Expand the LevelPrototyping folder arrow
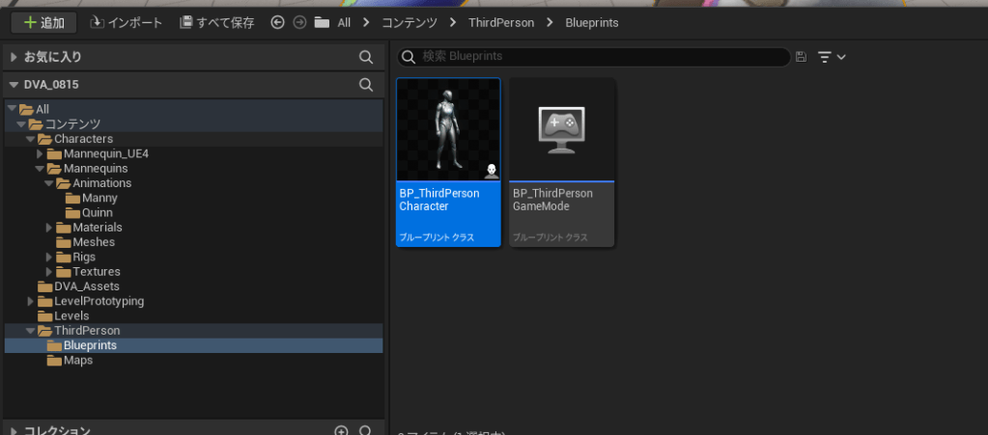Screen dimensions: 988x435 [x=31, y=302]
